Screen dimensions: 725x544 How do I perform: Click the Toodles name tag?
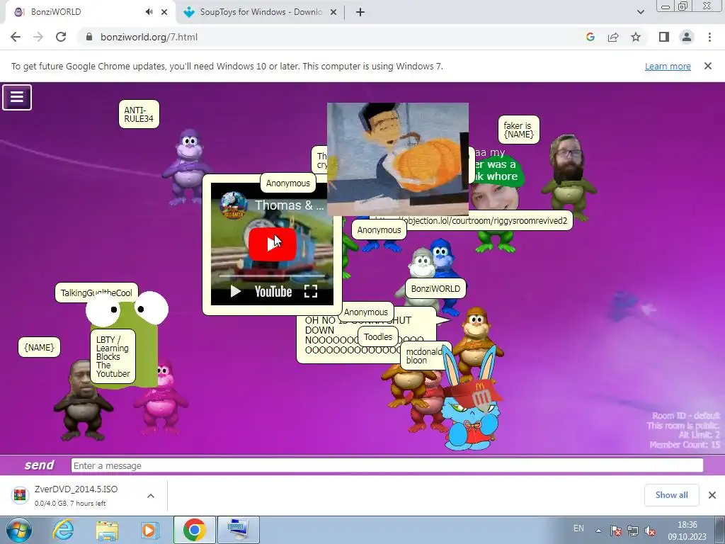pos(378,336)
